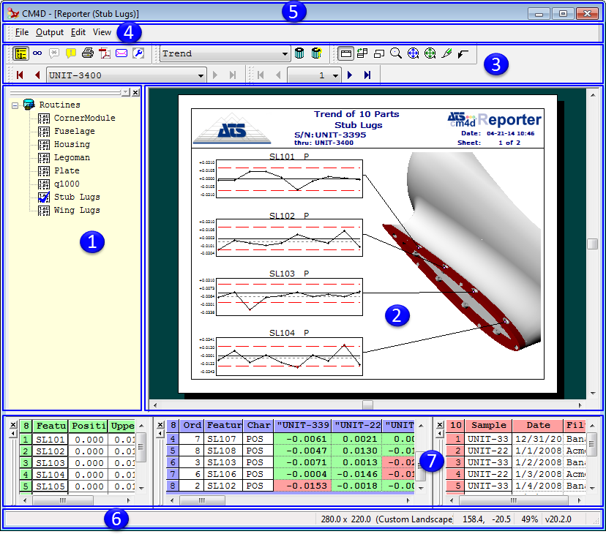This screenshot has height=534, width=606.
Task: Jump to first sample with red arrow
Action: pos(20,75)
